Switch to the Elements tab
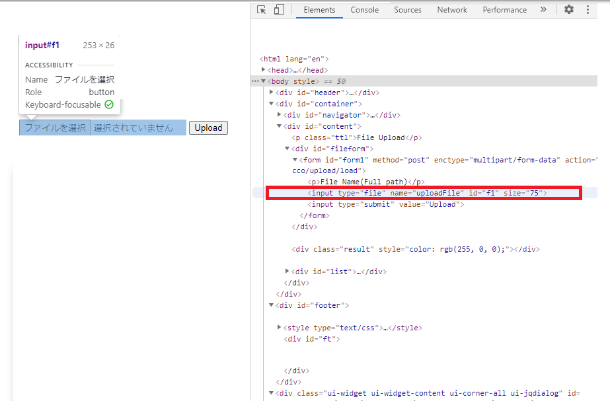This screenshot has height=401, width=610. pos(319,10)
